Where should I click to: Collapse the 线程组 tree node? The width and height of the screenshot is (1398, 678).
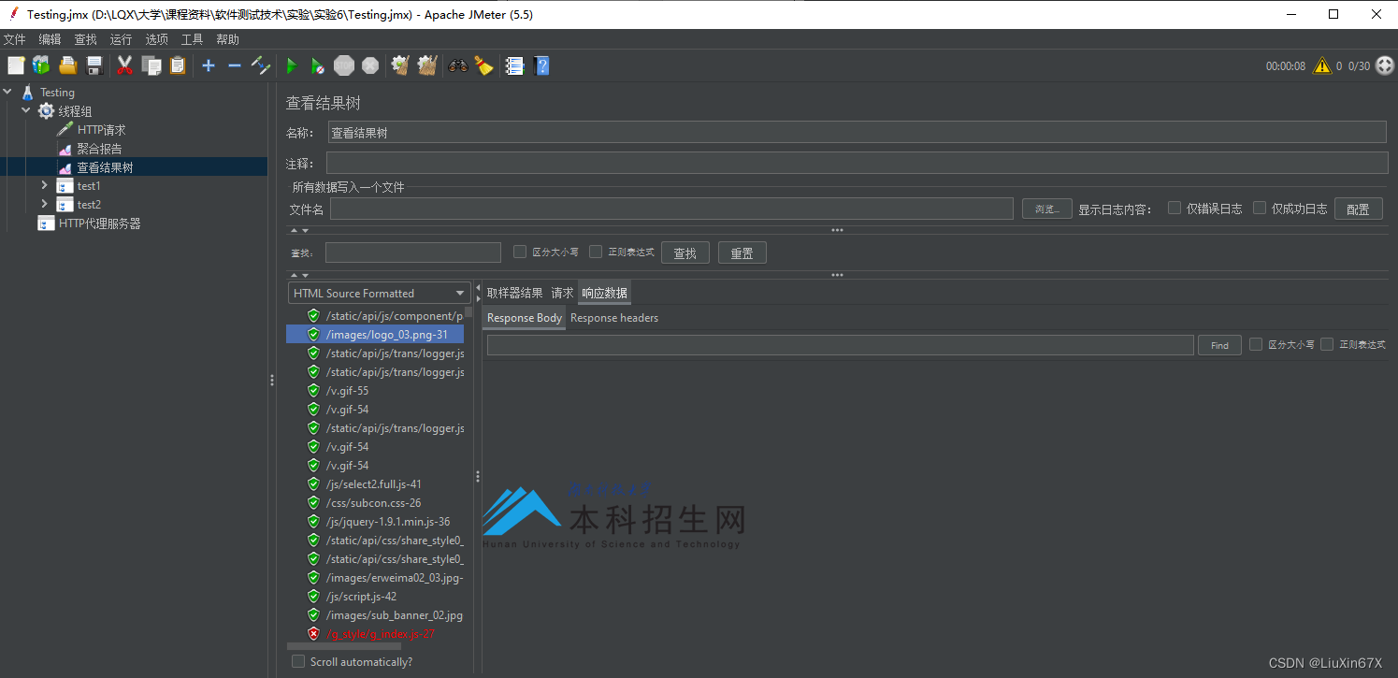coord(26,110)
